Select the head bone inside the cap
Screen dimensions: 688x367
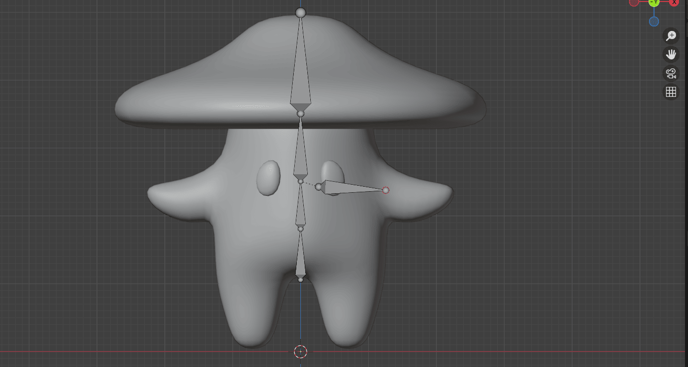(300, 75)
